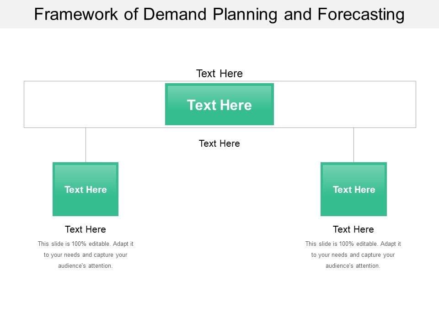Click the Text Here label above center box
Screen dimensions: 439x329
coord(219,74)
